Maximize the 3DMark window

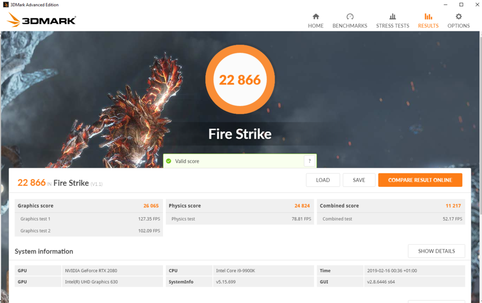pos(461,5)
